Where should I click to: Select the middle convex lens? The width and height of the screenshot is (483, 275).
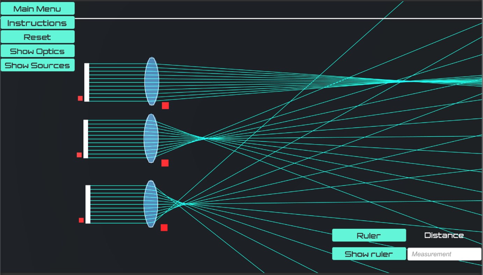pos(151,138)
